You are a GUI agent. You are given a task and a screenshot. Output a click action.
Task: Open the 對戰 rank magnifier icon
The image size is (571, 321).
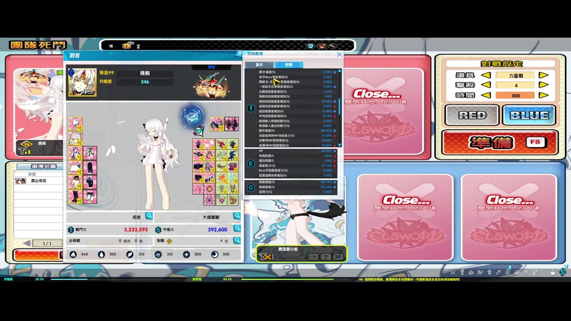click(x=237, y=240)
